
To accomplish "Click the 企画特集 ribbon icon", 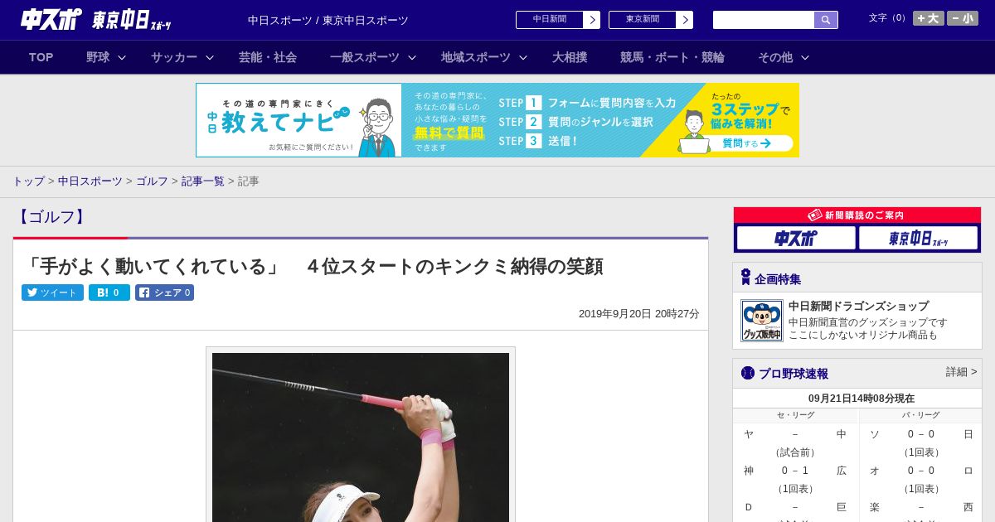I will click(x=745, y=278).
